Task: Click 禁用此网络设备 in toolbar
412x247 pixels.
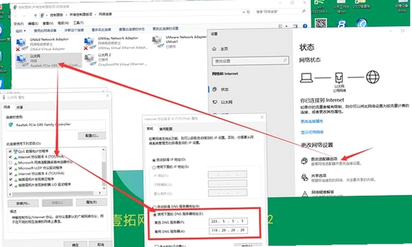Action: tap(45, 30)
